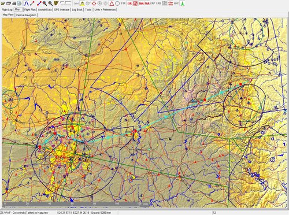Toggle the red diamond symbol display

pos(94,3)
